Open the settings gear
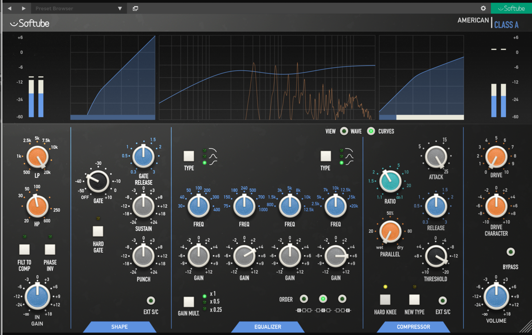 pos(483,8)
